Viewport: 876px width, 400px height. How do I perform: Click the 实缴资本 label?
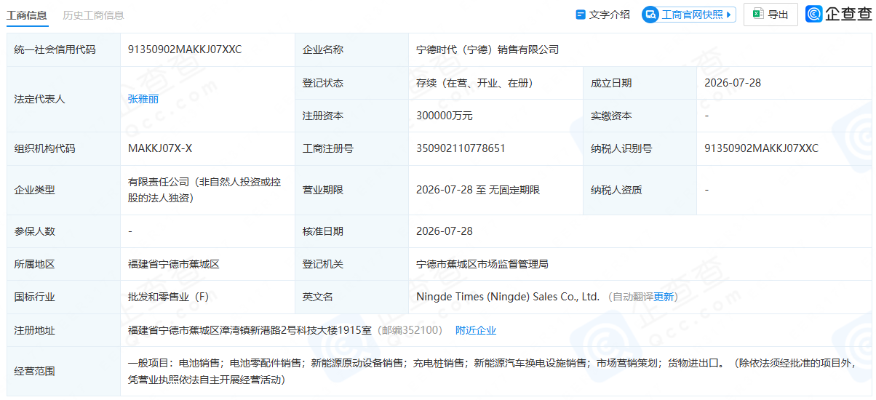(611, 116)
